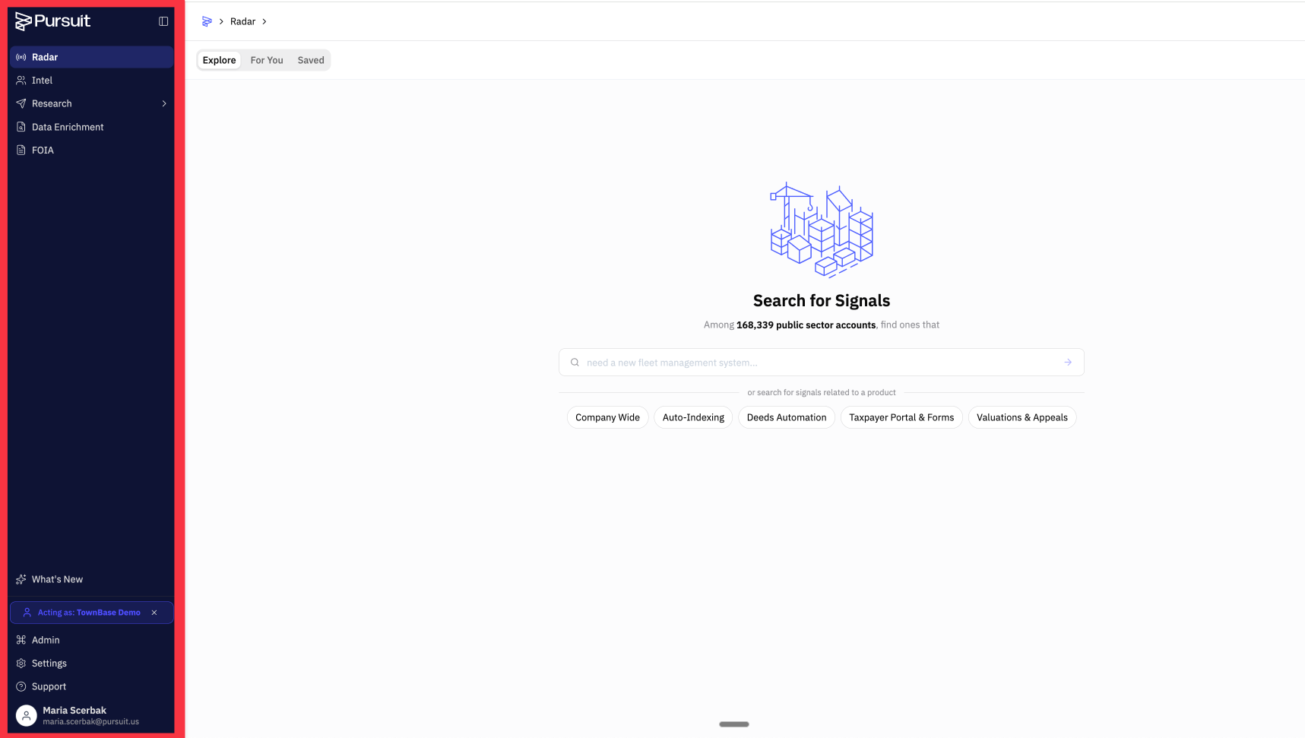Click the Pursuit home icon in breadcrumb

[207, 21]
